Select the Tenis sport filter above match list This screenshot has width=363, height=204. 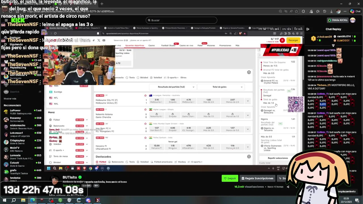pos(130,77)
